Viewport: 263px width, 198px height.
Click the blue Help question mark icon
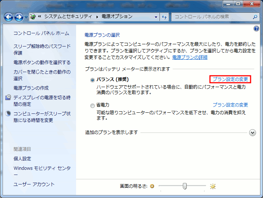click(x=256, y=29)
